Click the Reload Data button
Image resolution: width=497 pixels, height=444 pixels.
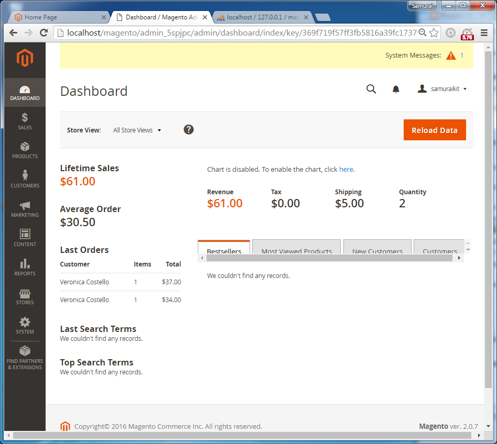435,130
